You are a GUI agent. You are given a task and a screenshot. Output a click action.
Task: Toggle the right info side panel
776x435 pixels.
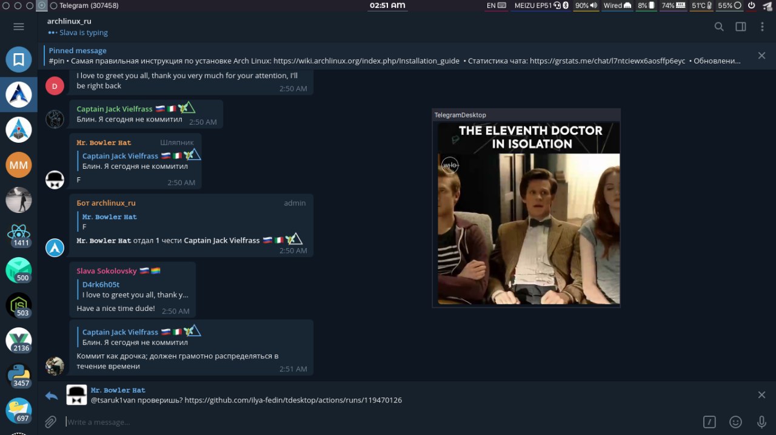click(x=741, y=27)
